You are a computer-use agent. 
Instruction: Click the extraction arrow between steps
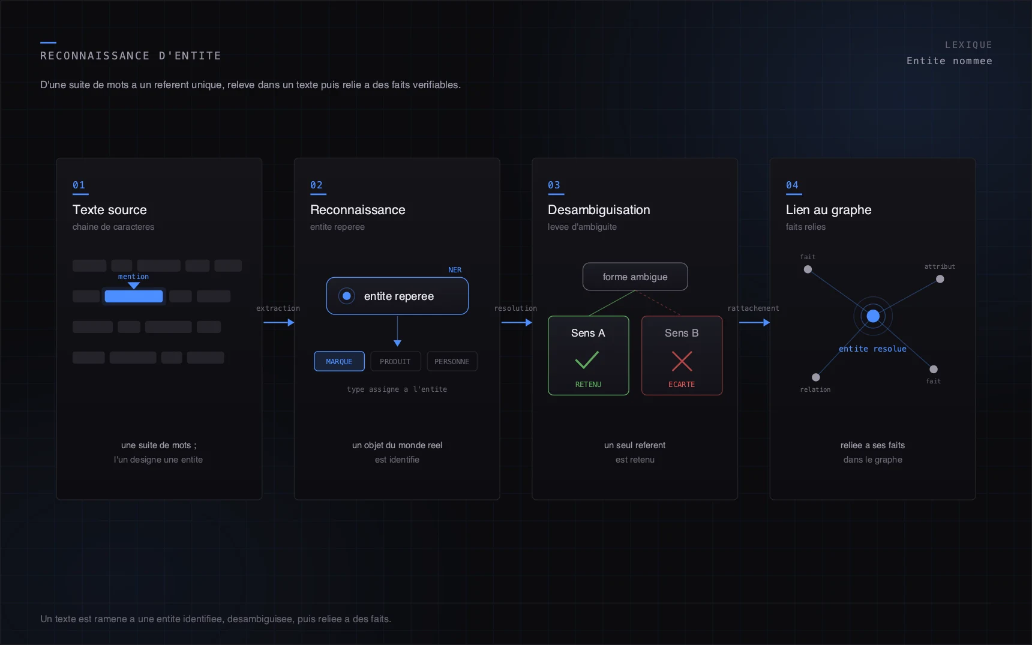coord(278,322)
